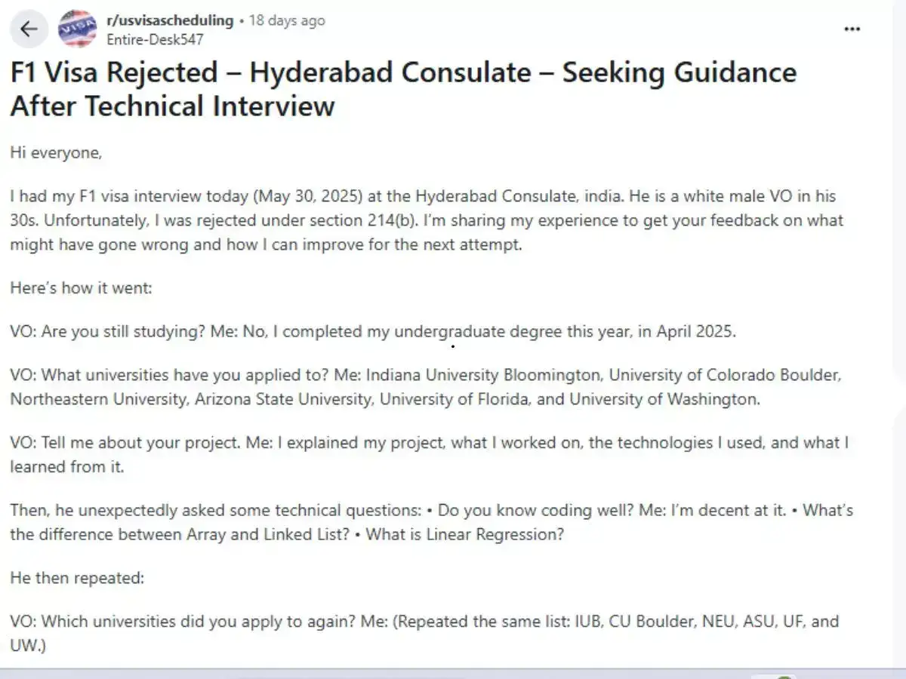
Task: Open the usvisascheduling community avatar
Action: tap(78, 29)
